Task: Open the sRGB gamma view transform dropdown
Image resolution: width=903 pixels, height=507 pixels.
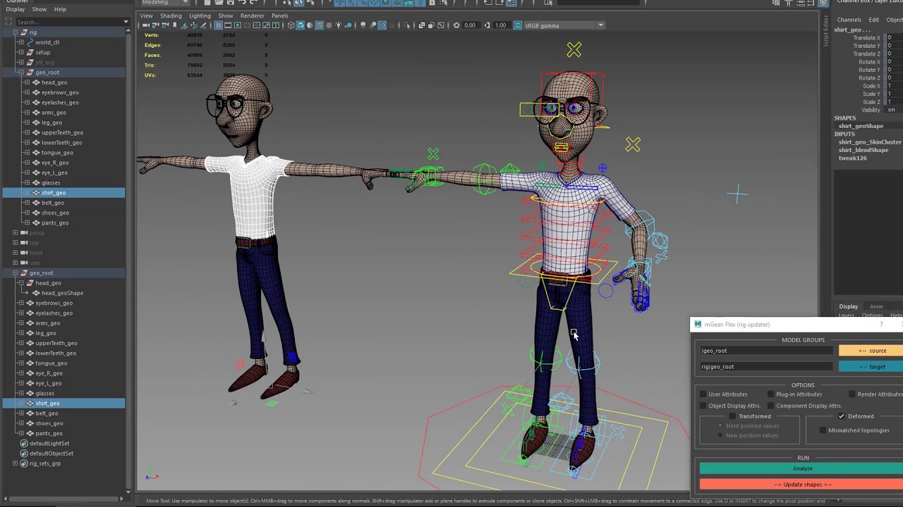Action: 600,25
